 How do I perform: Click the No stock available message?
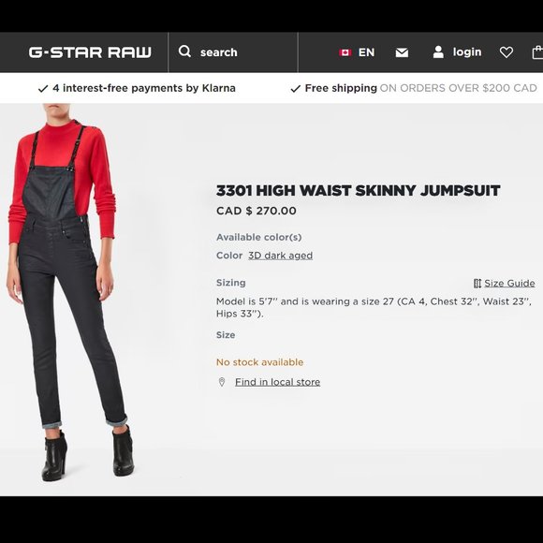coord(259,362)
